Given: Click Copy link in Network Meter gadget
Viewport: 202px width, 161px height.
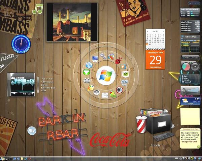Looking at the screenshot, I should coord(198,41).
